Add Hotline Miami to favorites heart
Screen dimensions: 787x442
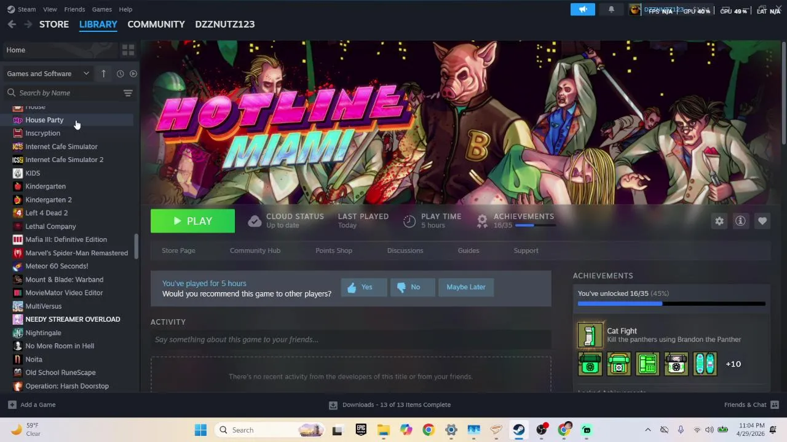pyautogui.click(x=762, y=221)
